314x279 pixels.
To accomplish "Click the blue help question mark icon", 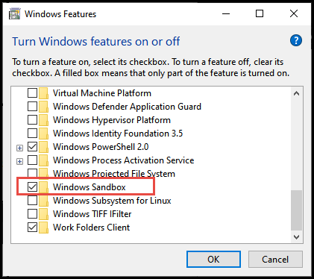I will (296, 40).
